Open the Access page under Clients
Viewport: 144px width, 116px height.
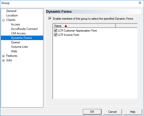(16, 24)
